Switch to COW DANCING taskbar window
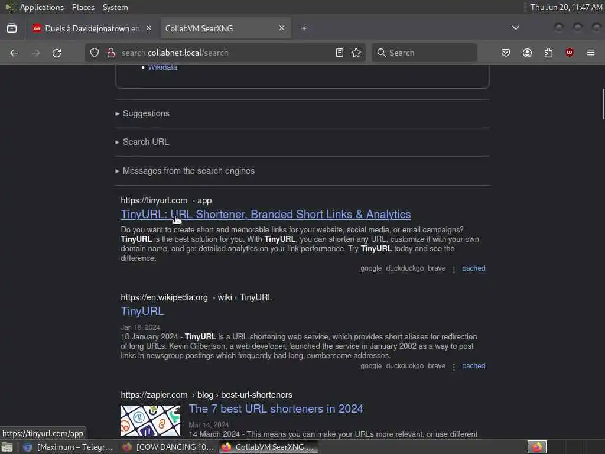The image size is (605, 454). (168, 447)
